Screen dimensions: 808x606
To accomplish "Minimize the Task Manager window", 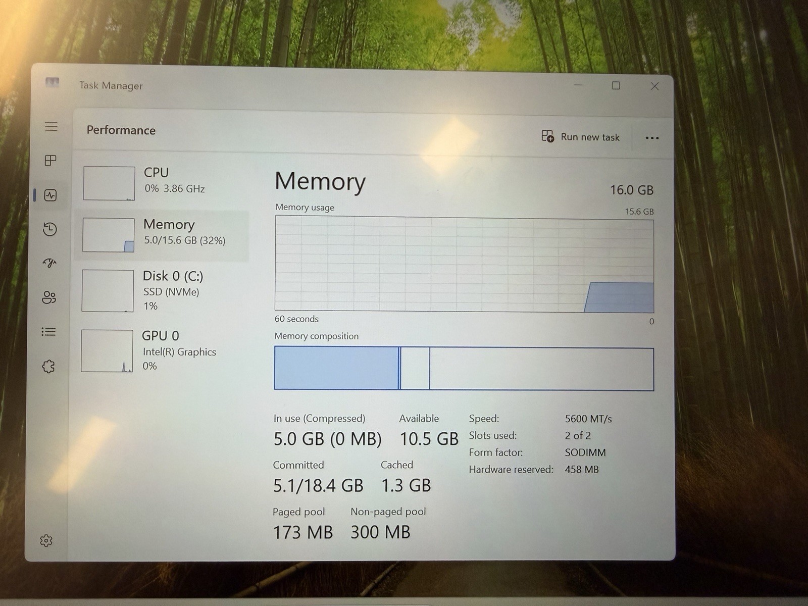I will click(x=579, y=85).
